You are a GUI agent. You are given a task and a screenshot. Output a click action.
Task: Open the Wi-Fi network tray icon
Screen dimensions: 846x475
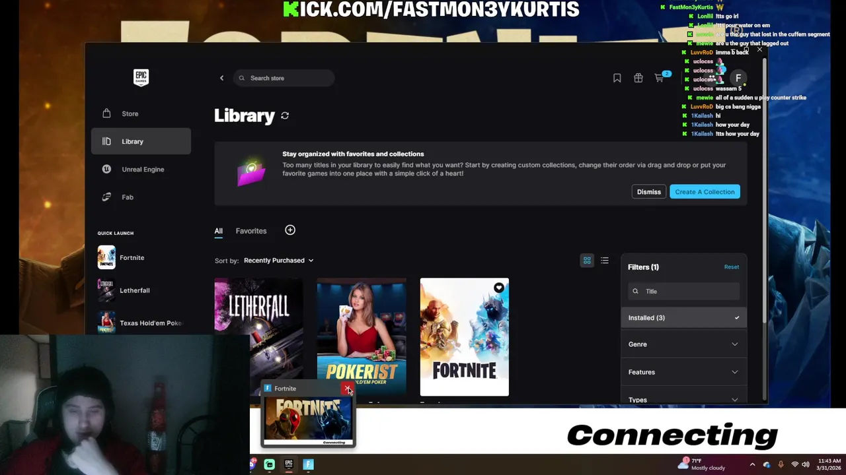pos(794,464)
